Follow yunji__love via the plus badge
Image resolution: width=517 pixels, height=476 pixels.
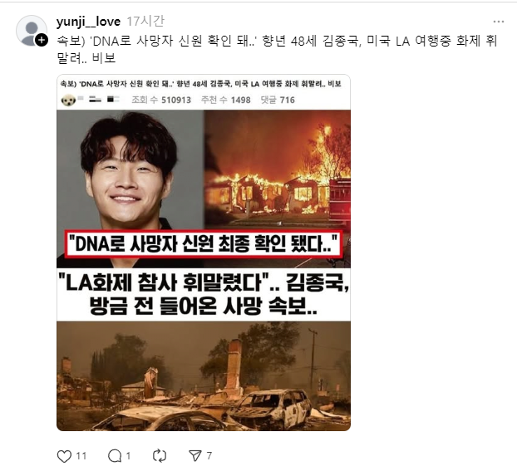[x=42, y=40]
